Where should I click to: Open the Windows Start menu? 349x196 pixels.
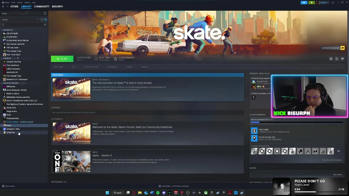(x=107, y=193)
